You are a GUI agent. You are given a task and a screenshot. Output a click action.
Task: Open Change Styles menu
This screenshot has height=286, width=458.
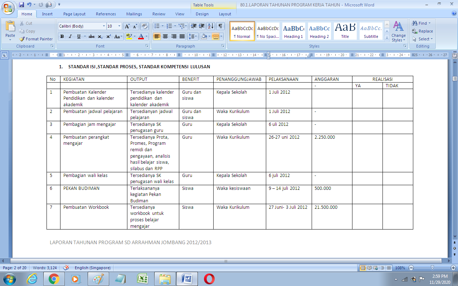coord(398,31)
